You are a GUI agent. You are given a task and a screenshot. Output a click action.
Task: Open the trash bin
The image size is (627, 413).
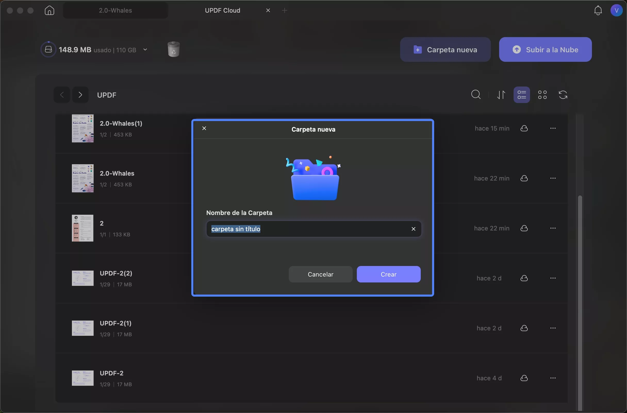[x=174, y=49]
